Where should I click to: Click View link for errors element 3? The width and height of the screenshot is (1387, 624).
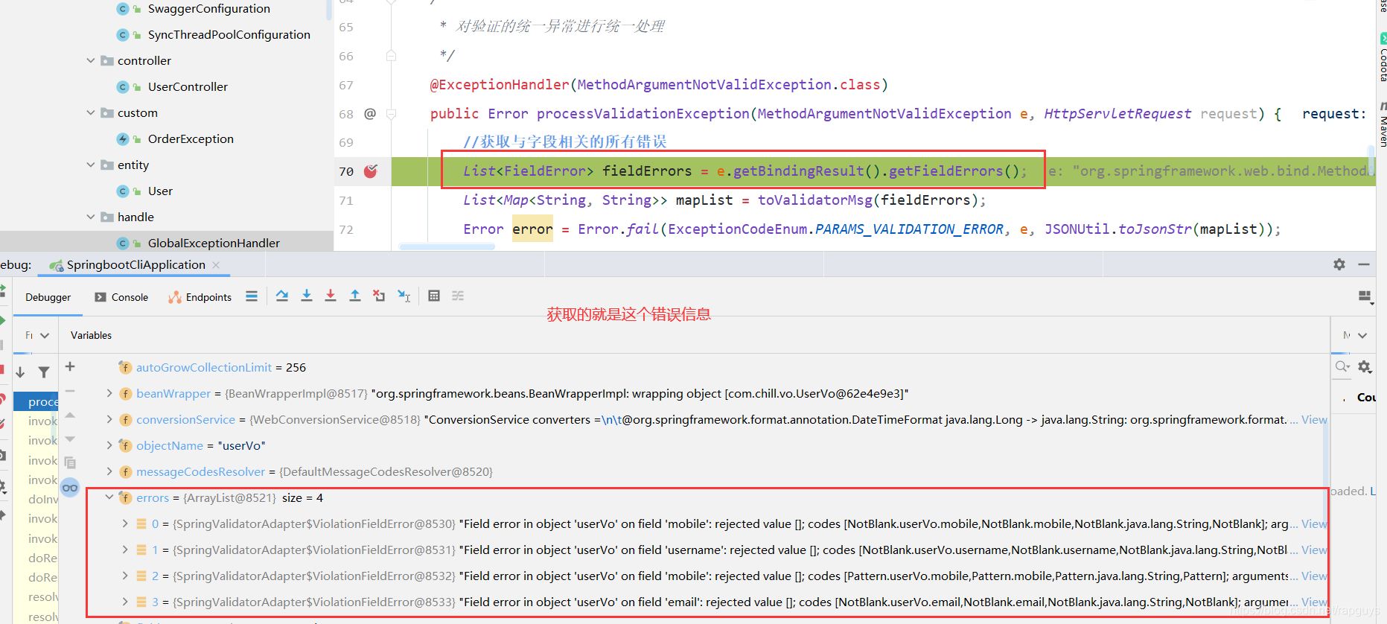pyautogui.click(x=1314, y=602)
